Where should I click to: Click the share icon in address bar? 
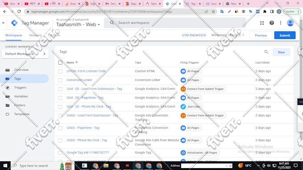click(206, 12)
